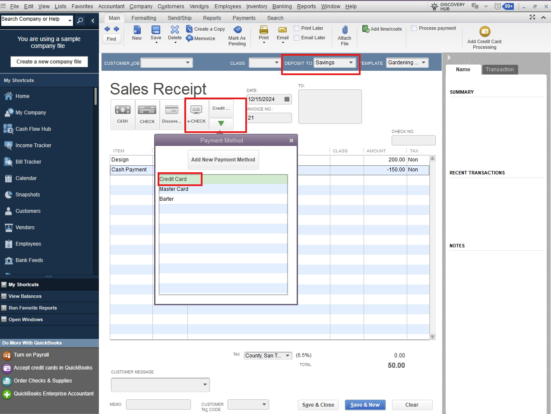Click the Memo input field
This screenshot has width=551, height=414.
(x=158, y=405)
